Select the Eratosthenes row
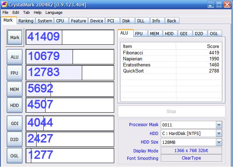Screen dimensions: 233x167 pos(171,65)
